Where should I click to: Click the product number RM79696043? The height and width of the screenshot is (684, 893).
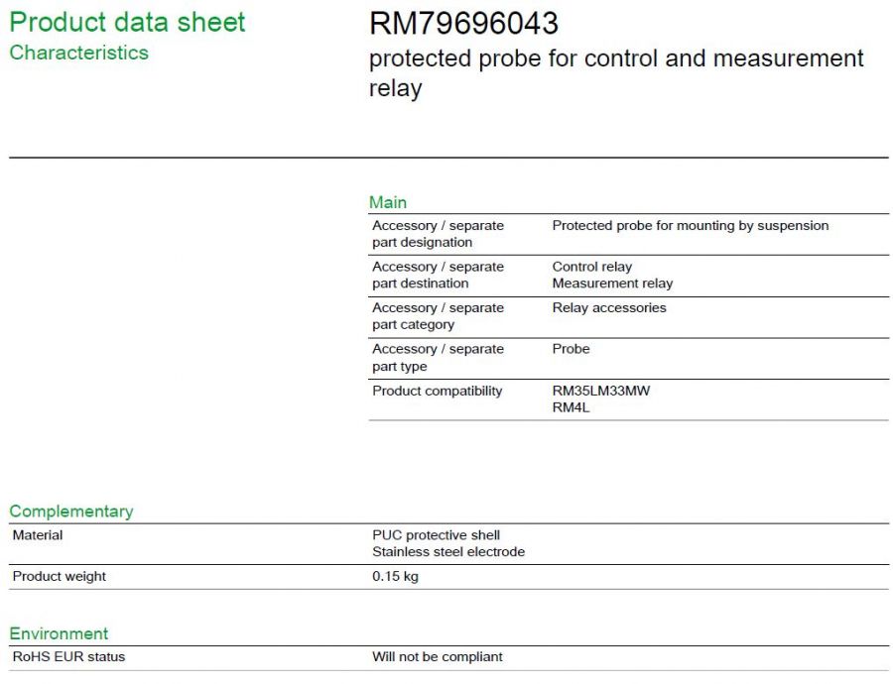[463, 24]
